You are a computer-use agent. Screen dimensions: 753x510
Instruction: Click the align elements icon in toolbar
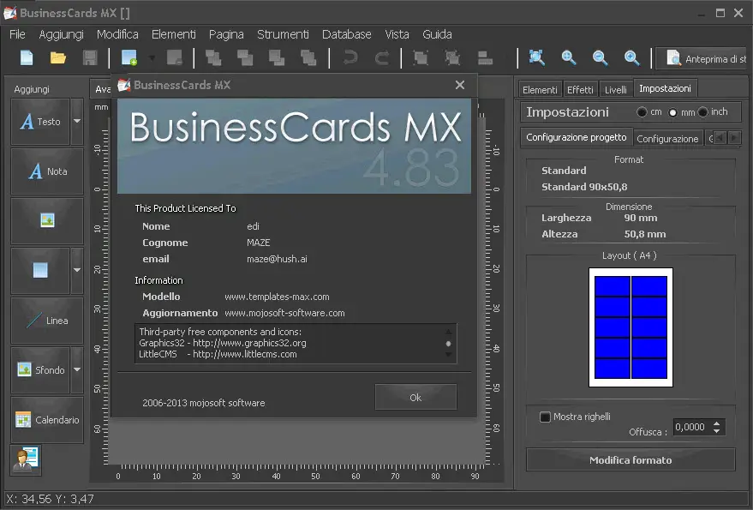click(x=485, y=58)
